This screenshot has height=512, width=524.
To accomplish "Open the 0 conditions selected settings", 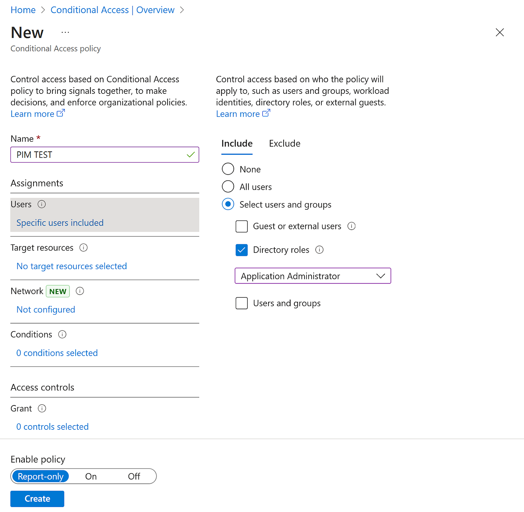I will pyautogui.click(x=57, y=353).
